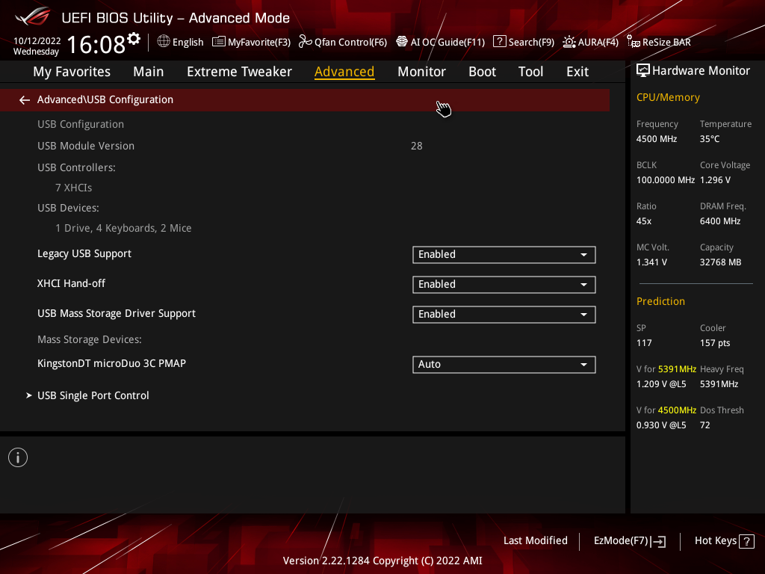Click the info circle icon
This screenshot has width=765, height=574.
tap(18, 457)
